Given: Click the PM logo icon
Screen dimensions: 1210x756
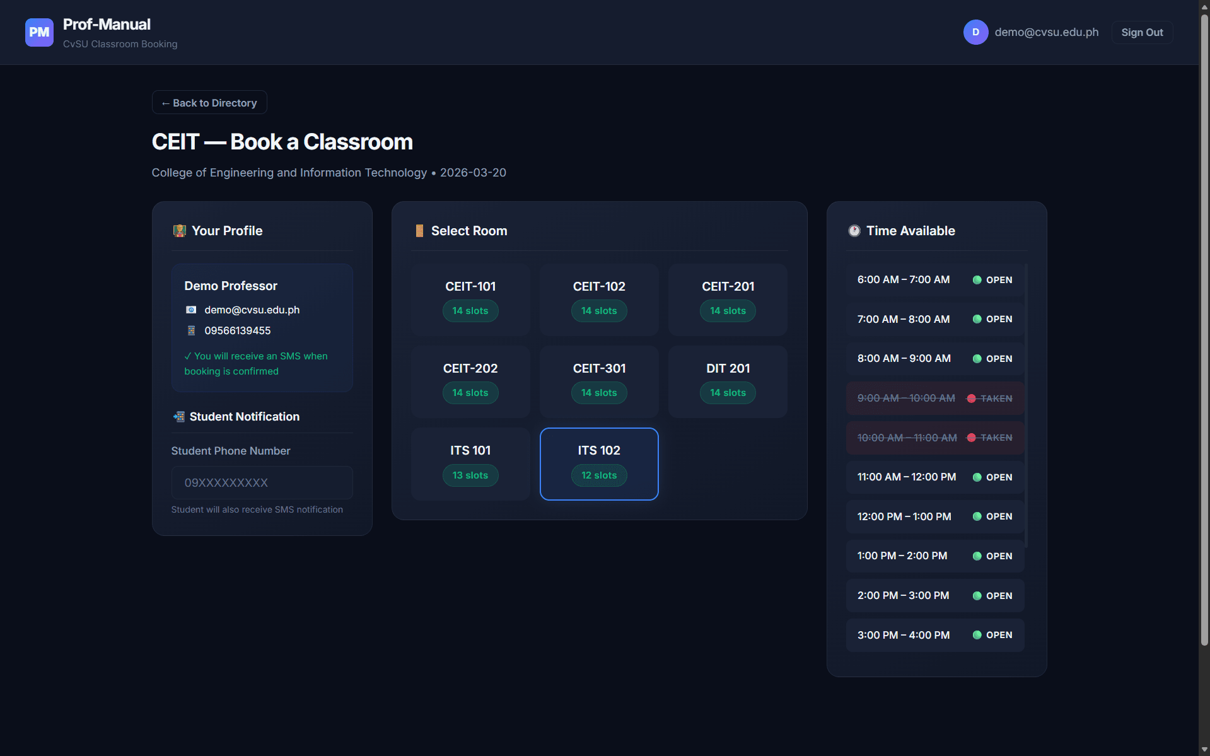Looking at the screenshot, I should [x=39, y=32].
